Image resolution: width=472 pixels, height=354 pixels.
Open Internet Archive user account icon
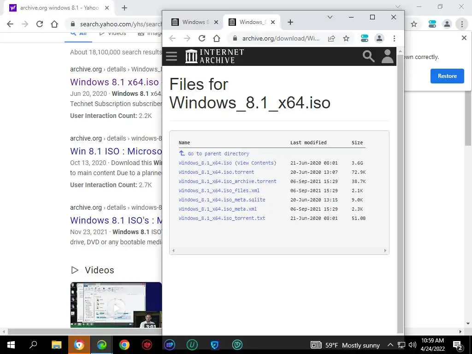click(x=387, y=56)
